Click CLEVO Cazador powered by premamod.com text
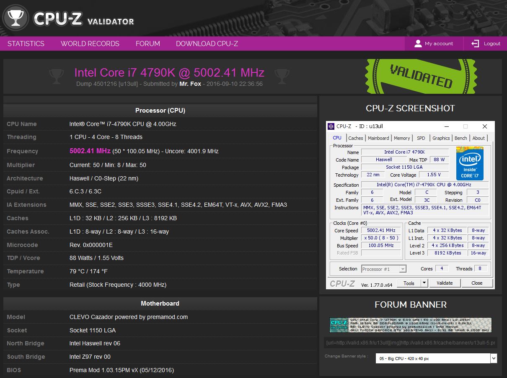The width and height of the screenshot is (507, 378). click(129, 317)
